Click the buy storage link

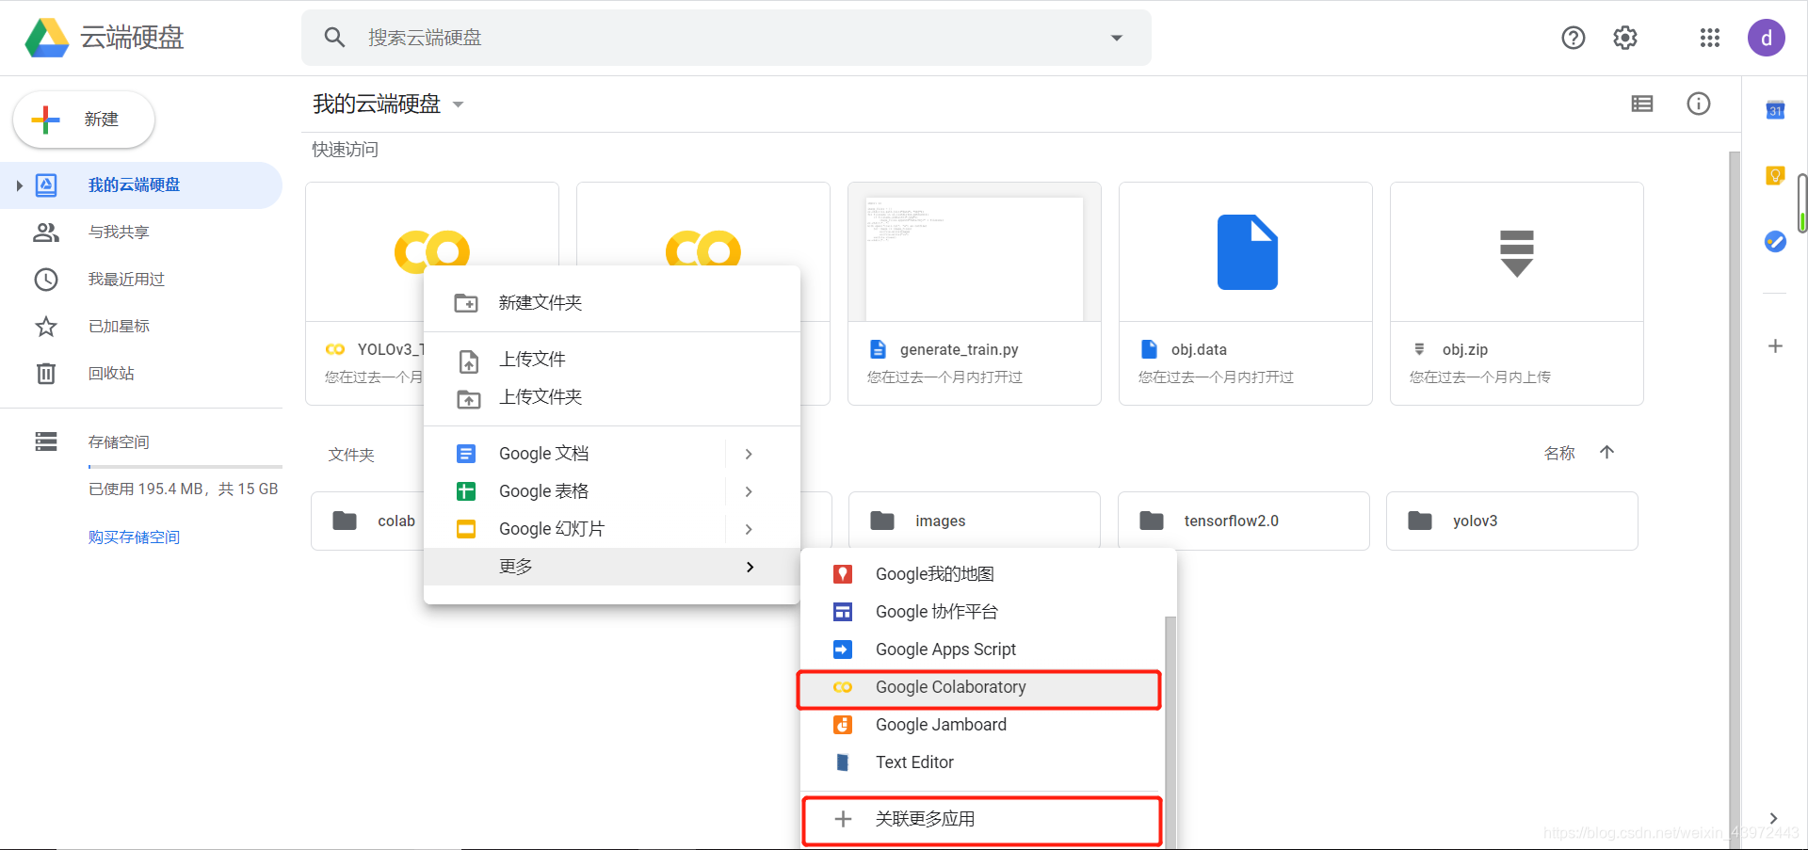coord(134,537)
